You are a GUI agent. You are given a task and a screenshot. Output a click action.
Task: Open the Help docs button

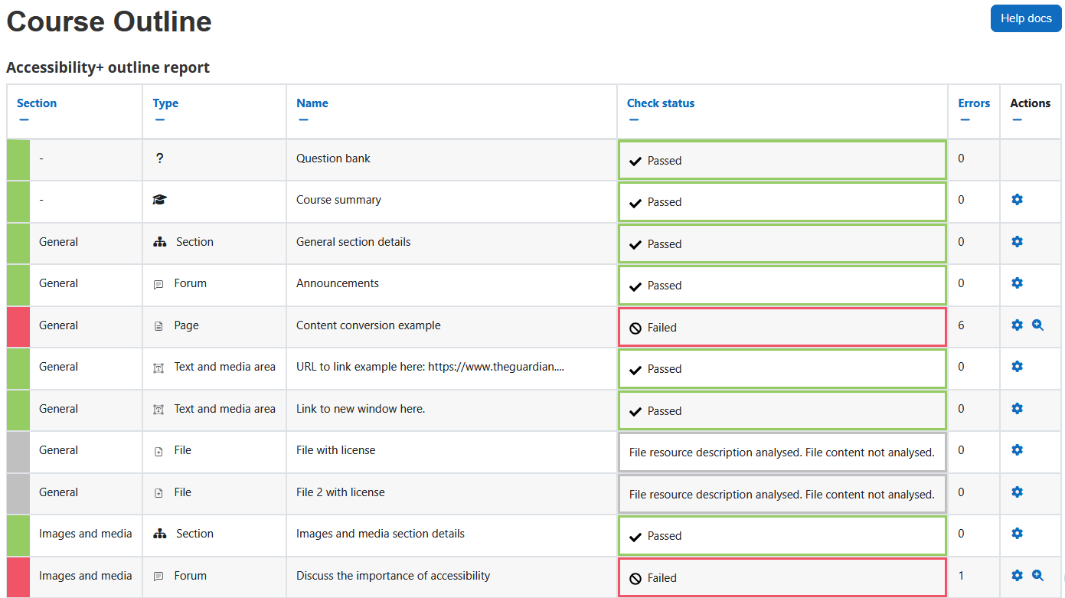(x=1026, y=18)
